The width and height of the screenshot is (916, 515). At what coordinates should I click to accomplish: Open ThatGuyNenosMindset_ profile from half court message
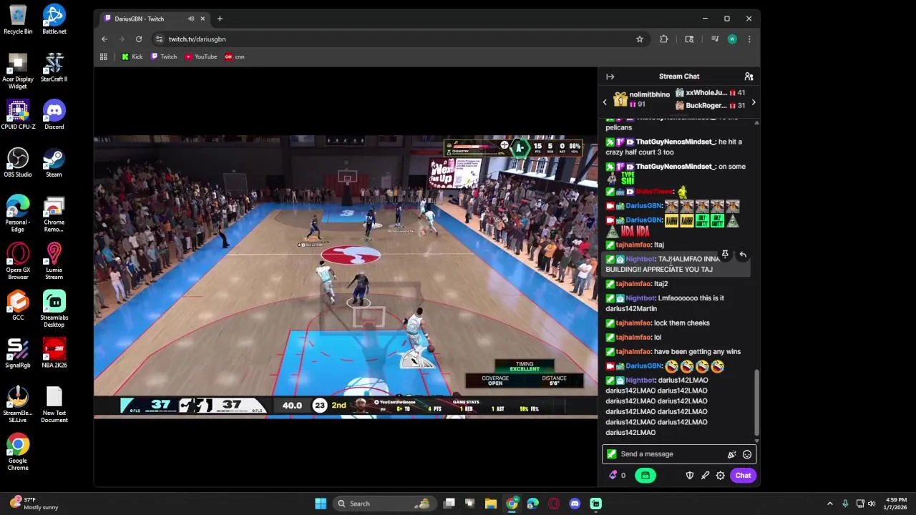pos(676,142)
